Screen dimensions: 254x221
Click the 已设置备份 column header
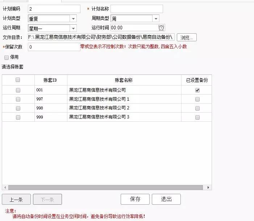pos(196,80)
